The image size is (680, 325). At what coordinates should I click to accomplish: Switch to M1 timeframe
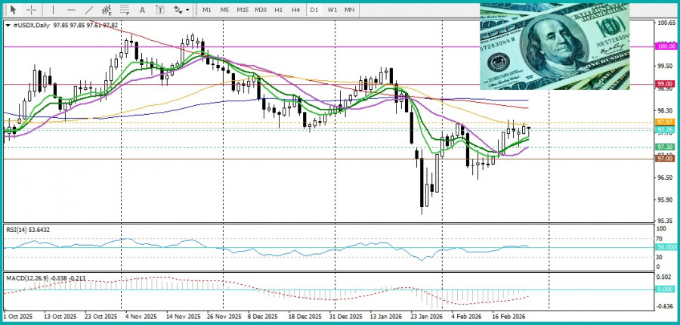coord(206,10)
